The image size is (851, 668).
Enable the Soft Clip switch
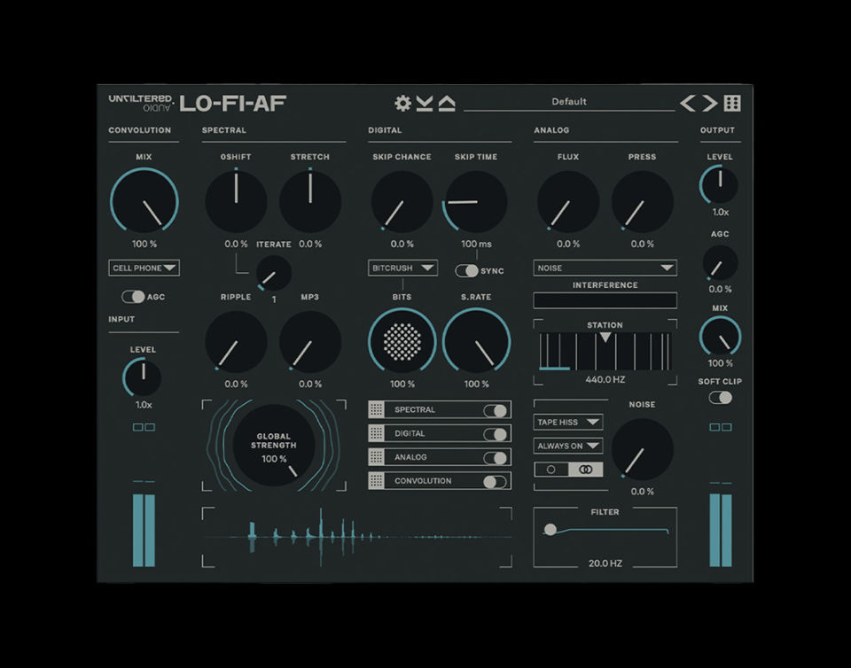coord(720,398)
